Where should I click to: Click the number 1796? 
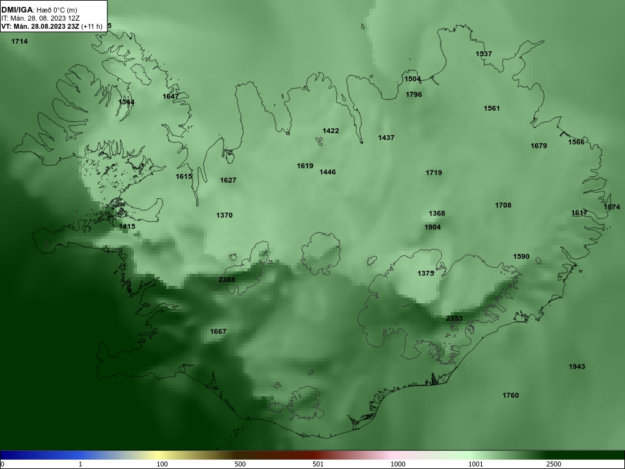(x=414, y=94)
